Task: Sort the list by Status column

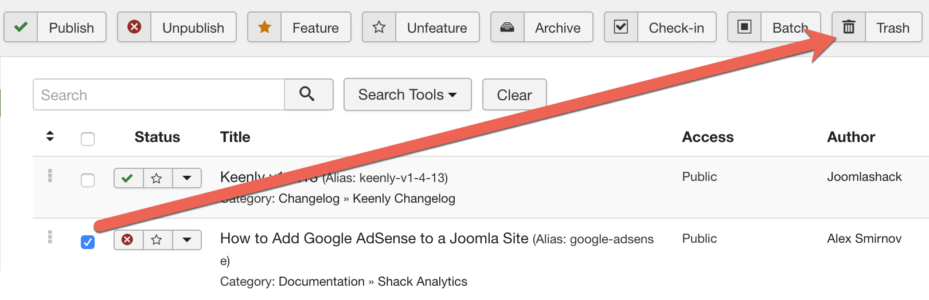Action: pyautogui.click(x=157, y=137)
